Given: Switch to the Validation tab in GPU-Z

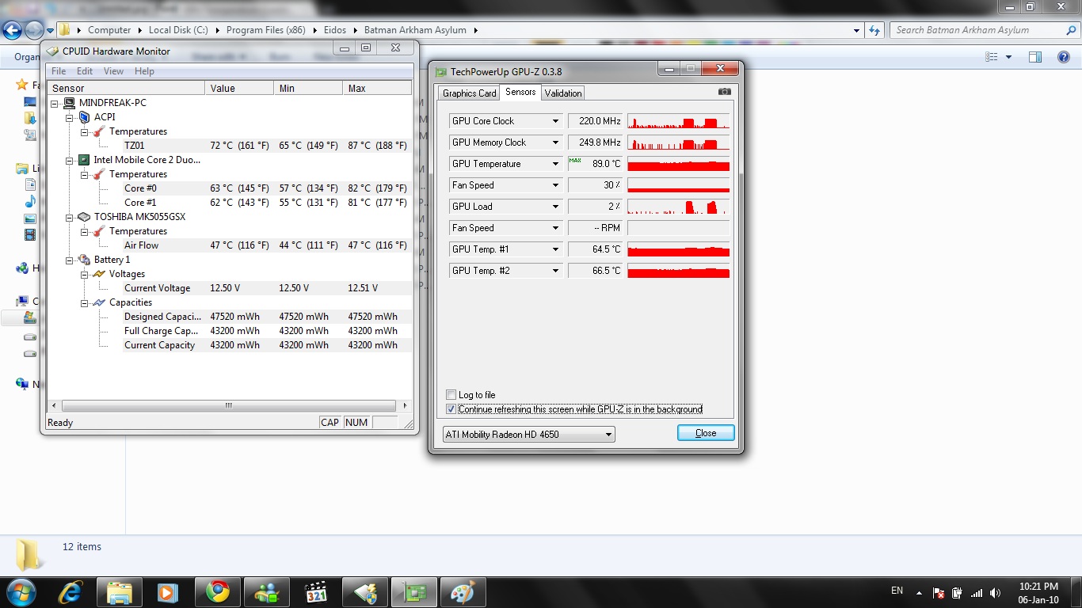Looking at the screenshot, I should point(563,93).
